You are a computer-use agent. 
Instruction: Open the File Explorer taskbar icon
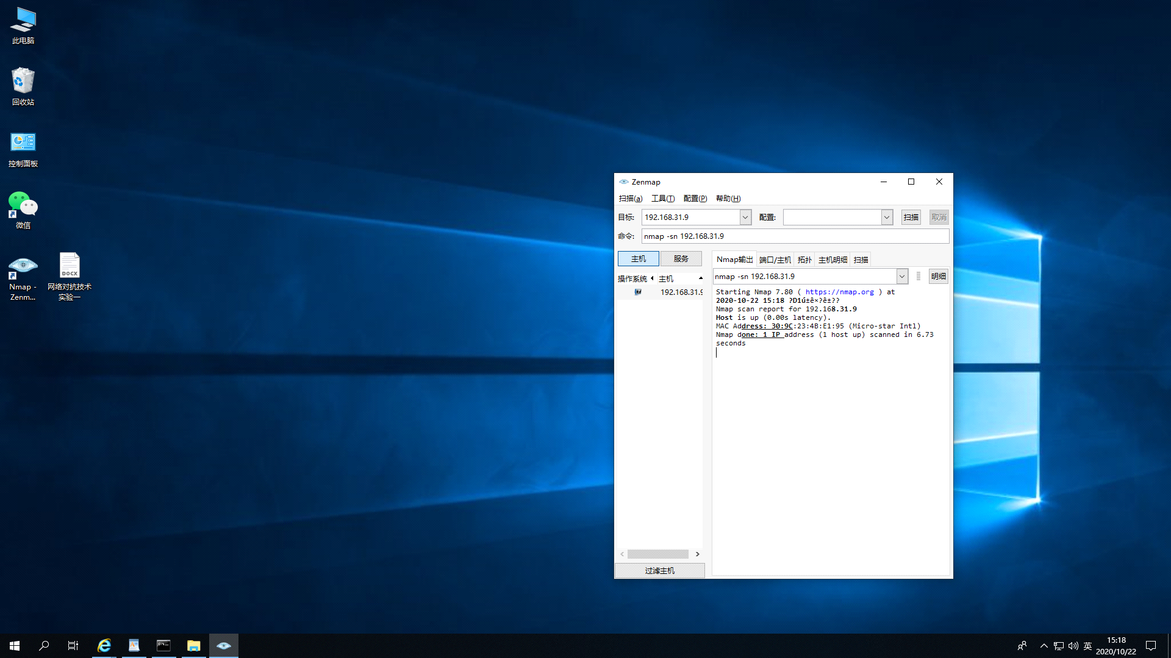pyautogui.click(x=193, y=645)
